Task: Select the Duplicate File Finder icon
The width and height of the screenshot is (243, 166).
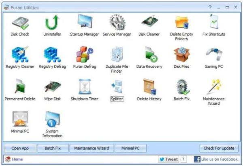Action: [x=117, y=54]
